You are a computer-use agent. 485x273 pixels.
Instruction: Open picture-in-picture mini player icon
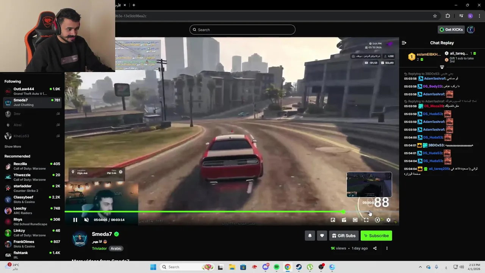point(333,220)
